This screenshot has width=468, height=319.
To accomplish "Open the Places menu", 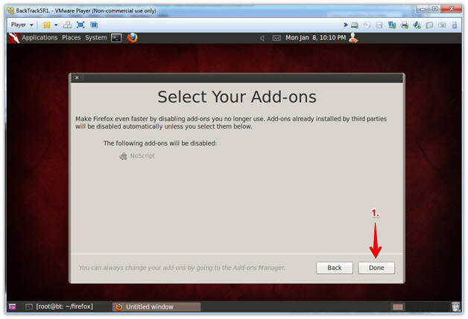I will 72,38.
